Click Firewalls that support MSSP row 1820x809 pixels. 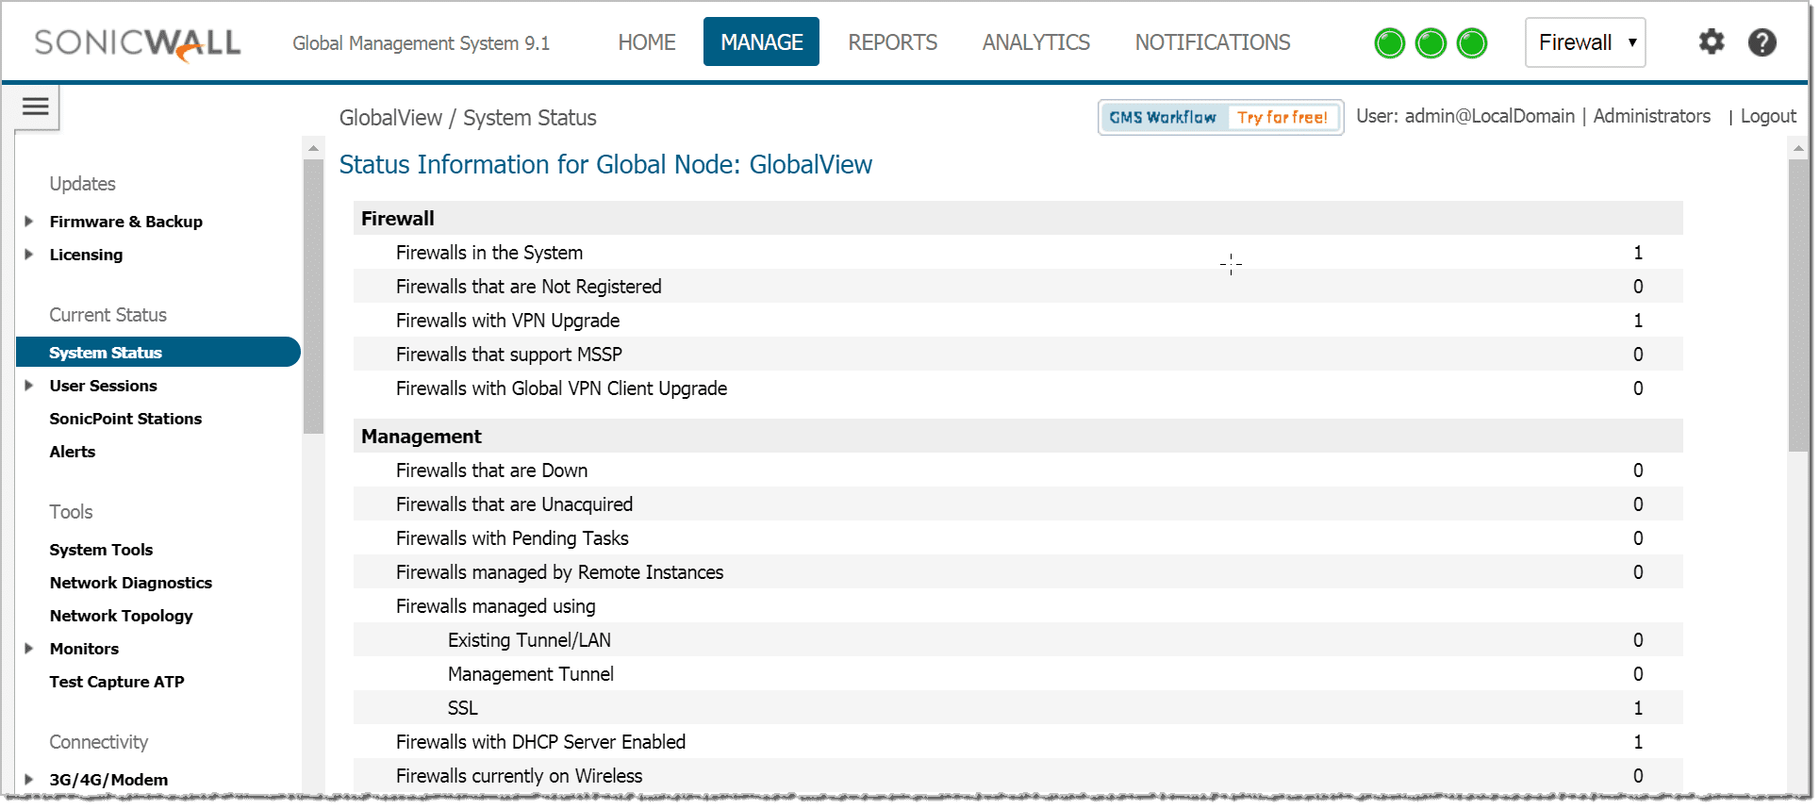1018,355
